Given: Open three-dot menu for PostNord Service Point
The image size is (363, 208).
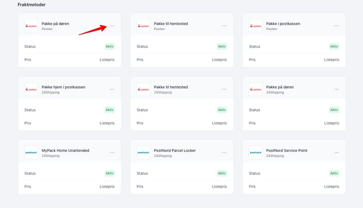Looking at the screenshot, I should click(x=337, y=153).
